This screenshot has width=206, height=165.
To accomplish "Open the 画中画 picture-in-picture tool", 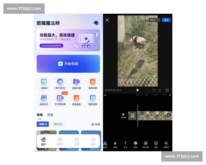I will [146, 145].
